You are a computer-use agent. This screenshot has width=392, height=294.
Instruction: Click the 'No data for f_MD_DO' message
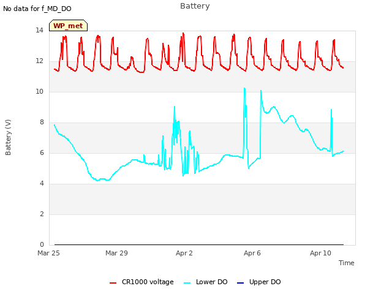[x=37, y=9]
